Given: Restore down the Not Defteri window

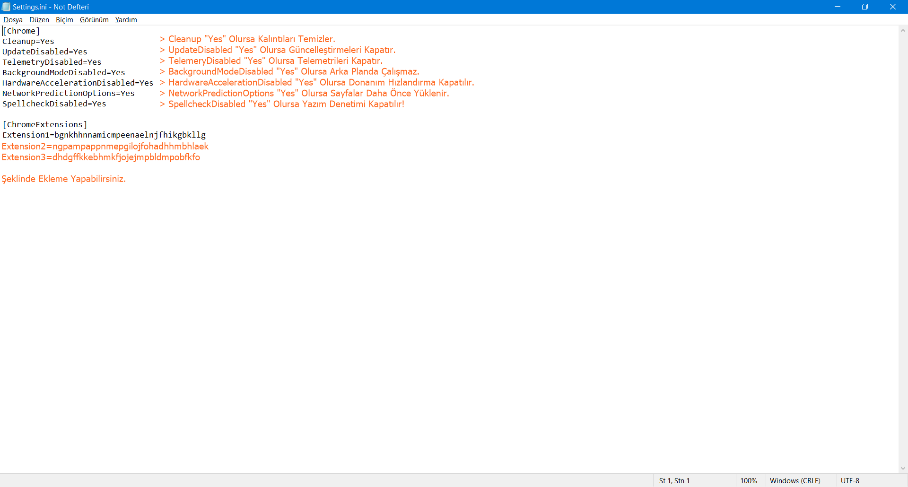Looking at the screenshot, I should click(x=865, y=7).
